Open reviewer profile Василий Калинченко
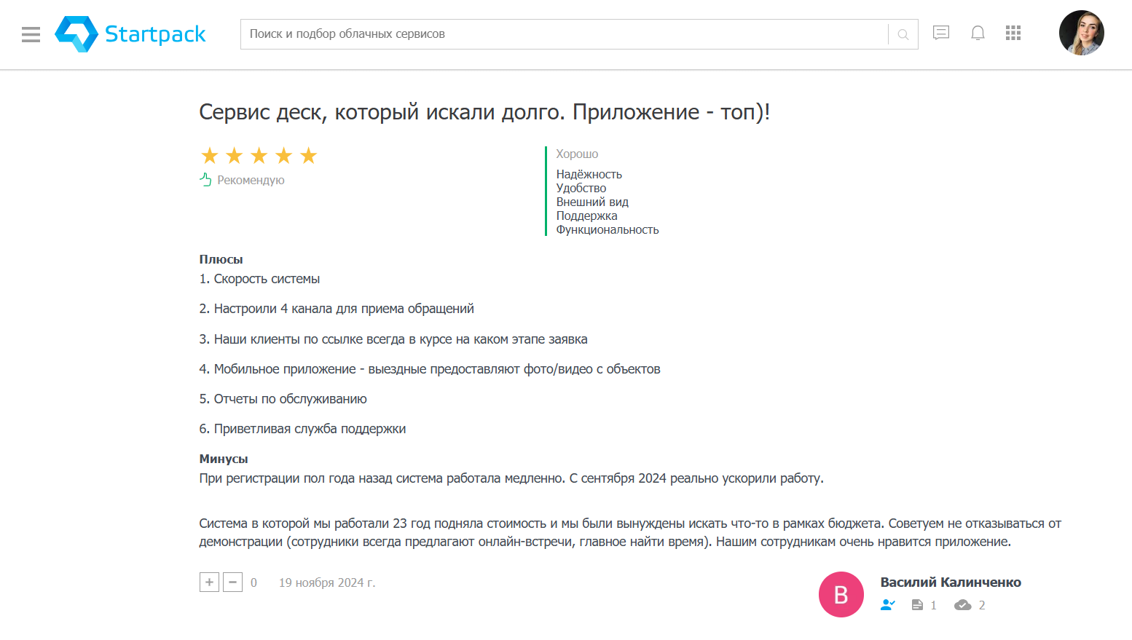 [x=951, y=582]
